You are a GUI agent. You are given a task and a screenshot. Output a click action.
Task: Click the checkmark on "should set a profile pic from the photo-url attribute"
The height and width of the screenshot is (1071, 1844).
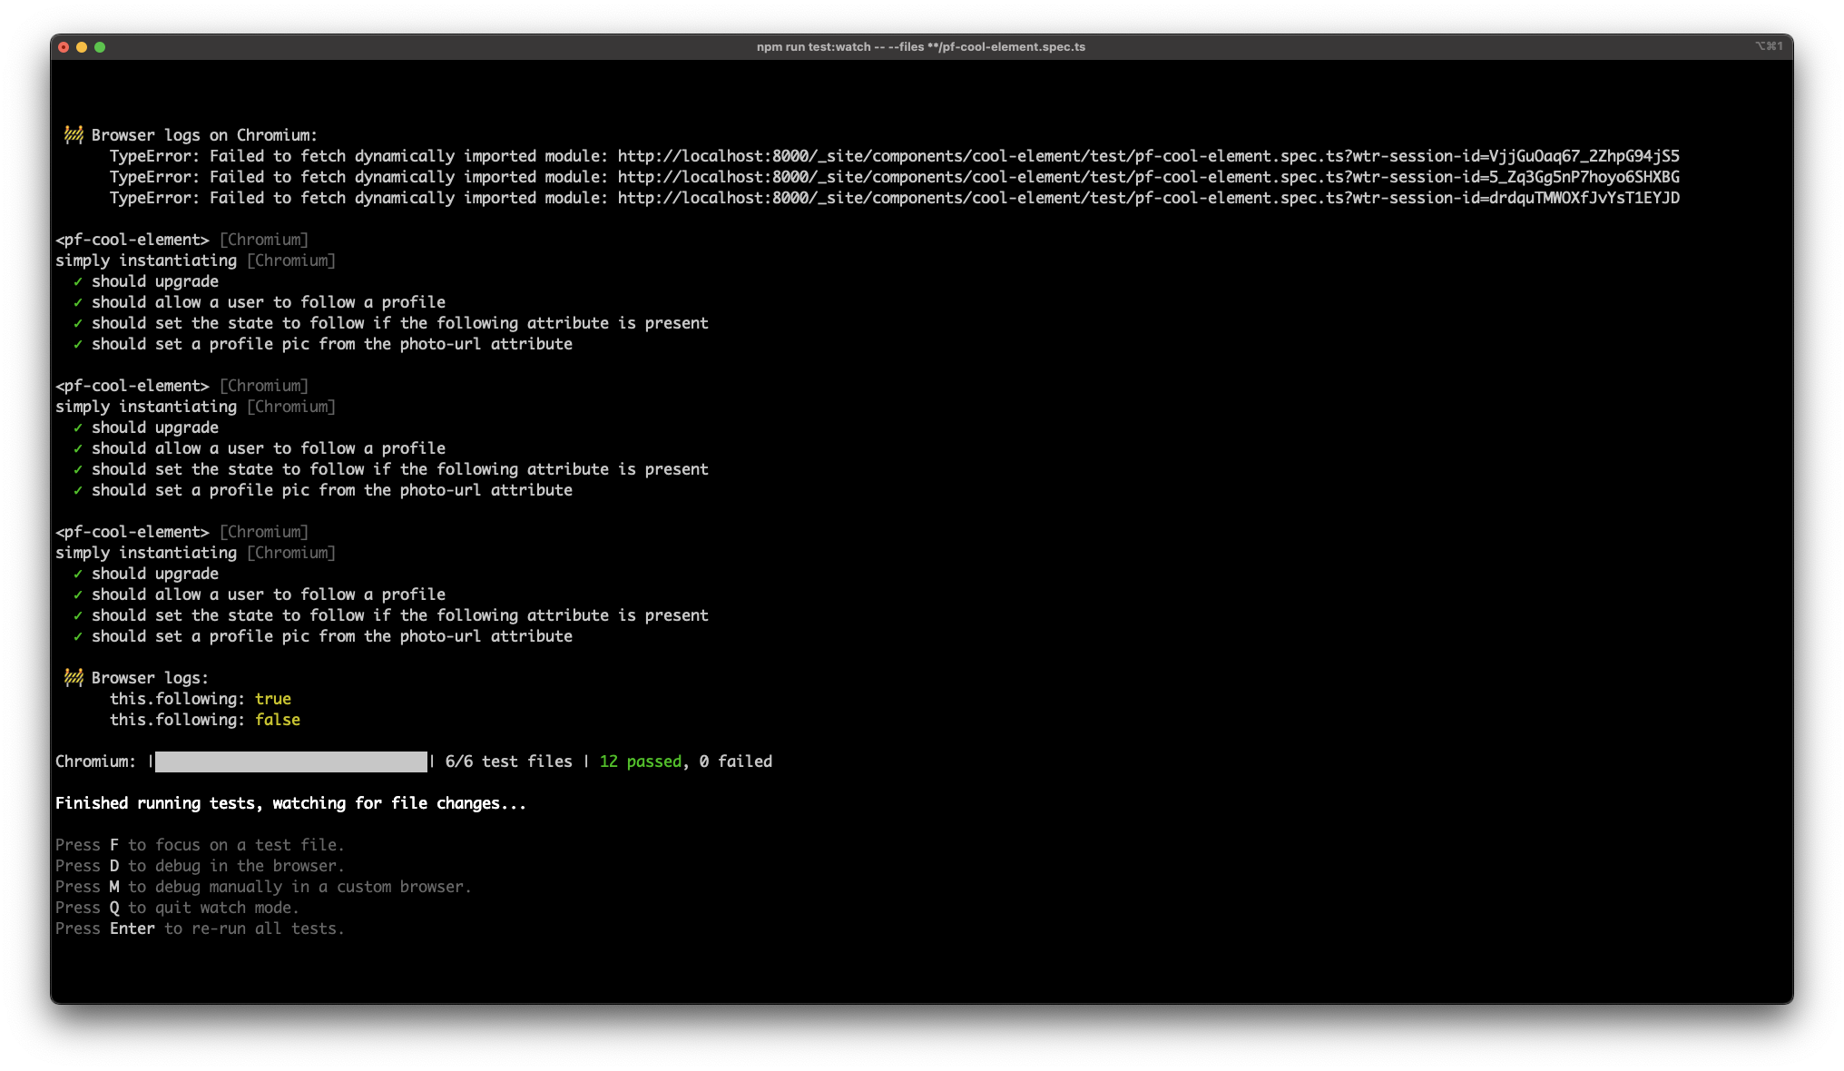[x=79, y=344]
